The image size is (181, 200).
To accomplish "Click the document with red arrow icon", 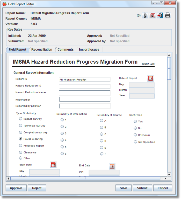I will tap(160, 16).
